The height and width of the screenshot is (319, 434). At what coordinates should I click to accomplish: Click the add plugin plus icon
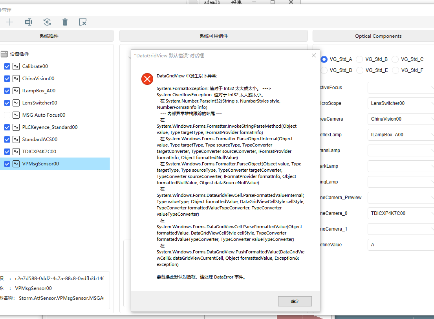(x=9, y=22)
